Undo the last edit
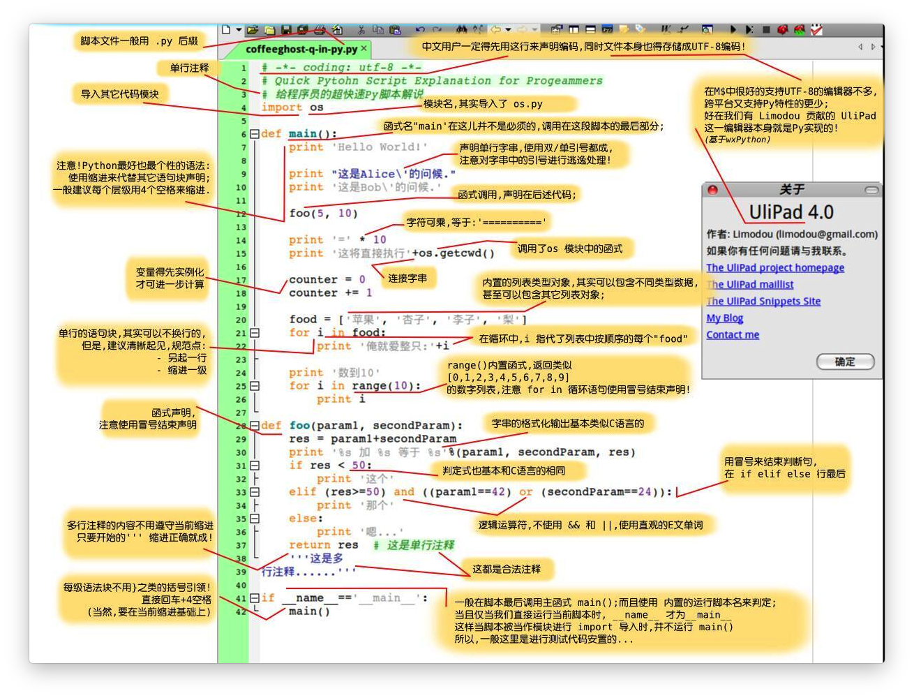Image resolution: width=914 pixels, height=698 pixels. [420, 30]
